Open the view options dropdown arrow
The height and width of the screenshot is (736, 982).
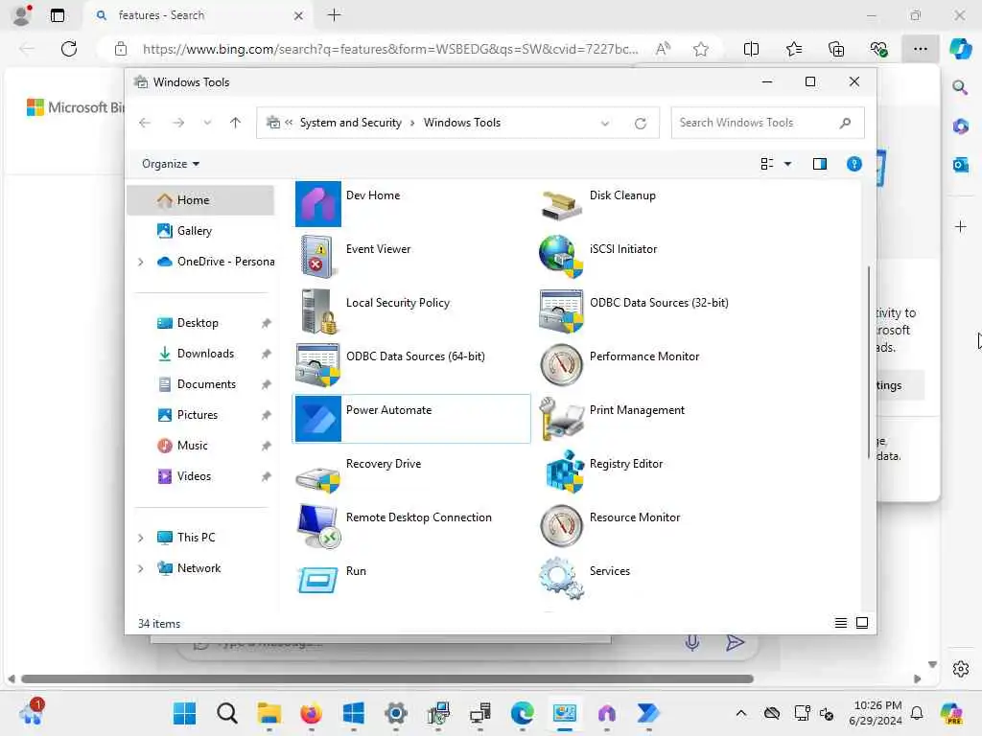(788, 164)
